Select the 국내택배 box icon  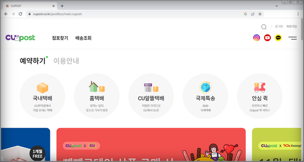coord(43,88)
